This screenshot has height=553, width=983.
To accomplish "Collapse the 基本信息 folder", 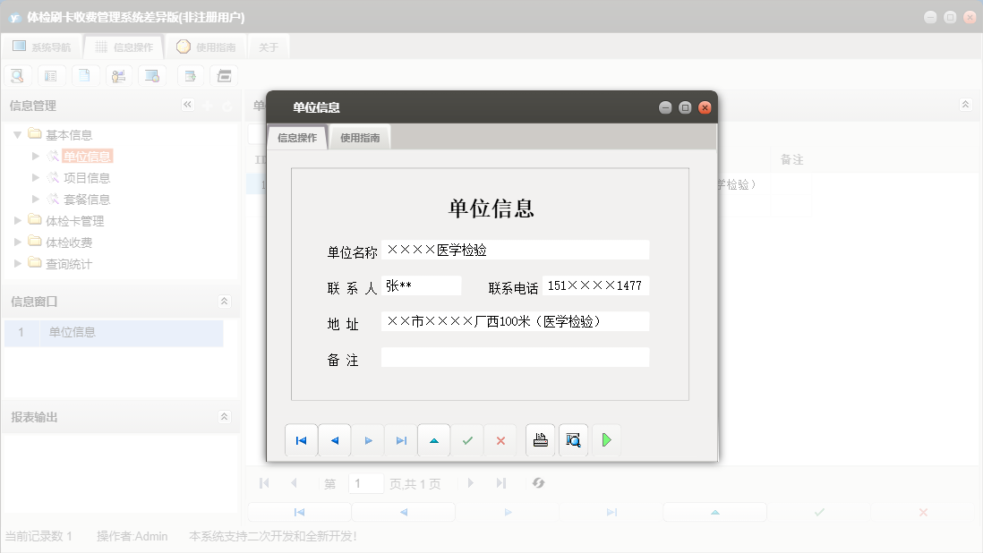I will [x=18, y=134].
